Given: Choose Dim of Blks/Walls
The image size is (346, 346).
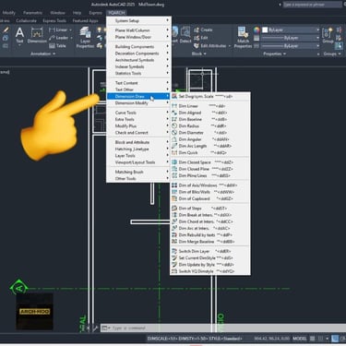Looking at the screenshot, I should pyautogui.click(x=210, y=192).
